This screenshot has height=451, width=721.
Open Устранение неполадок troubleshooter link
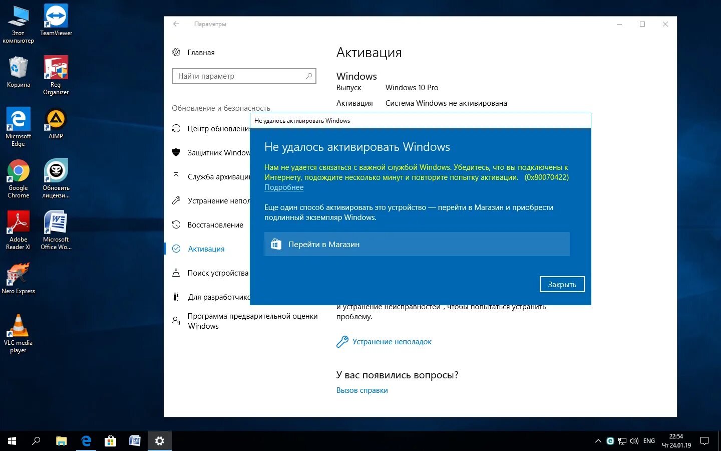click(392, 342)
